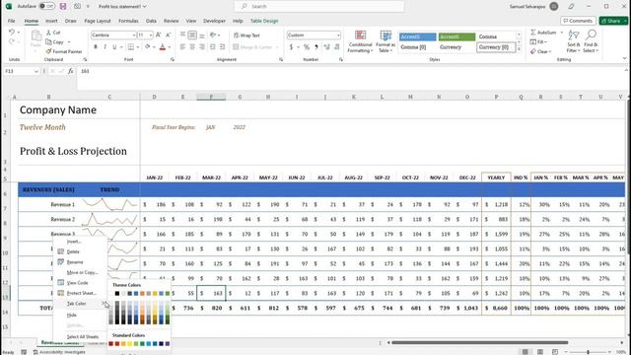The image size is (631, 355).
Task: Open the Copy dropdown arrow
Action: tap(69, 41)
